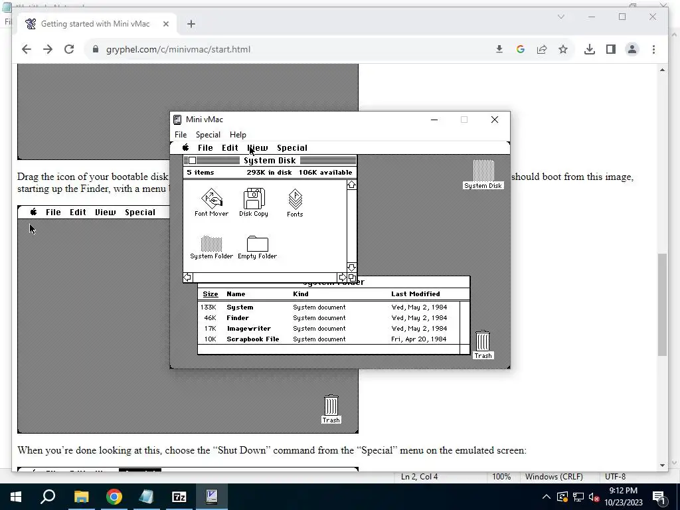Close the Getting started with Mini vMac tab
680x510 pixels.
point(165,24)
